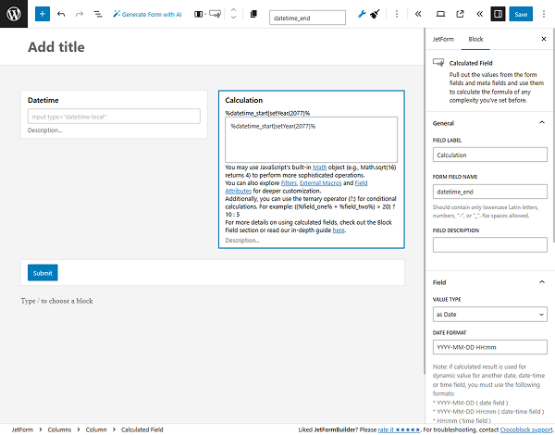Click the WordPress logo icon
This screenshot has width=555, height=435.
point(14,15)
